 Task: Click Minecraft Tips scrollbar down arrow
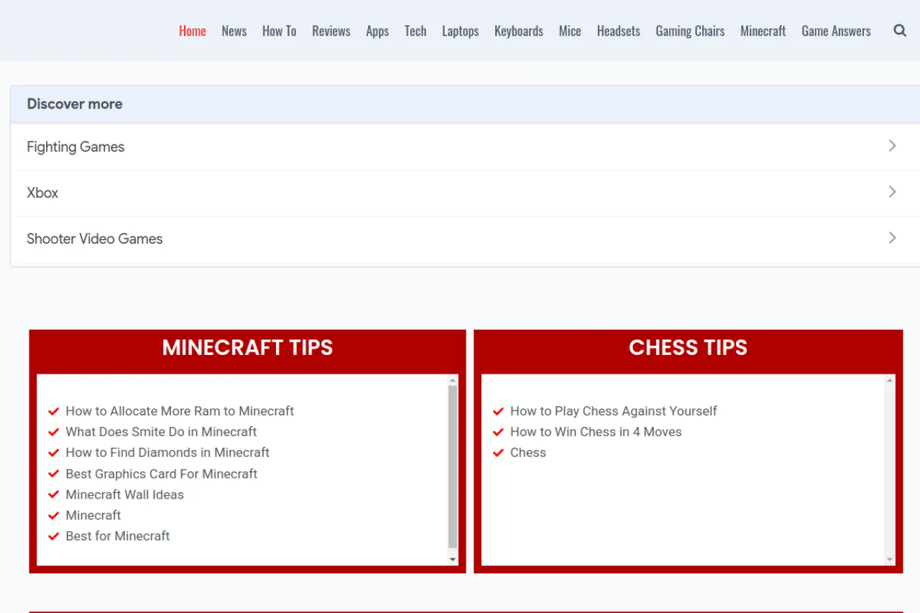tap(453, 559)
